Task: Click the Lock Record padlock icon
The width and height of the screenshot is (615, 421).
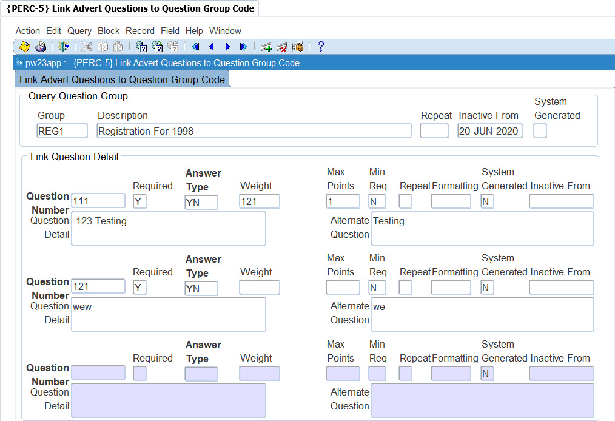Action: tap(298, 47)
